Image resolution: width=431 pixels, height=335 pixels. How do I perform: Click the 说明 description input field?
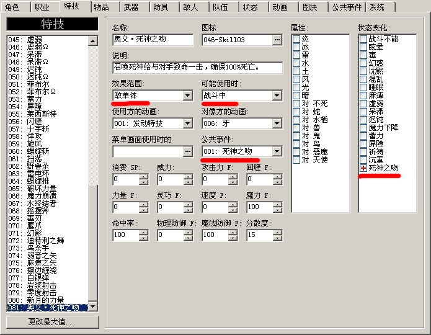click(197, 68)
